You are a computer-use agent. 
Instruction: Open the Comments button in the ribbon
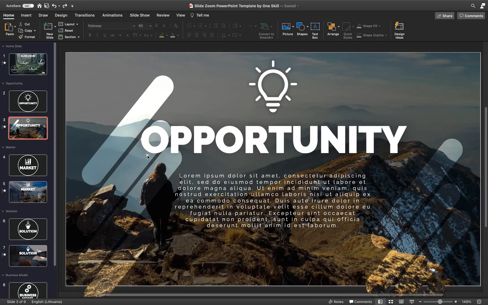coord(471,16)
